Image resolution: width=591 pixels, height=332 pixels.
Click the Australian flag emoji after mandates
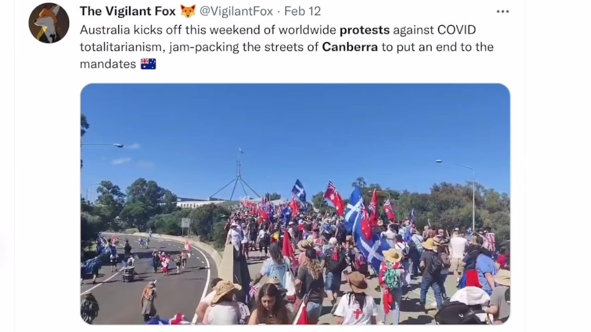pos(148,64)
